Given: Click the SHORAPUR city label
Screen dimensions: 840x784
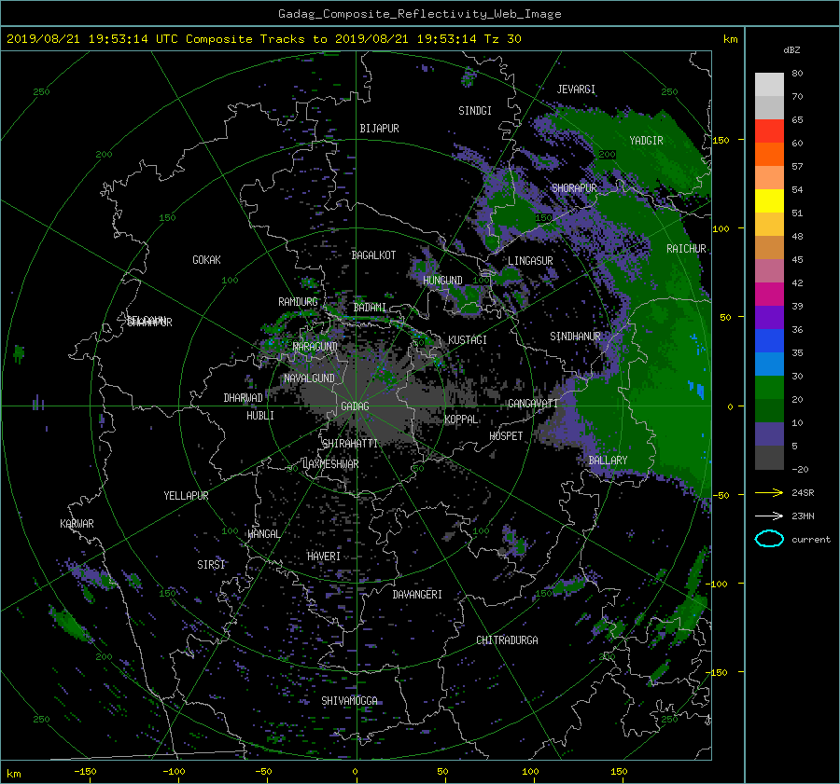Looking at the screenshot, I should tap(574, 188).
